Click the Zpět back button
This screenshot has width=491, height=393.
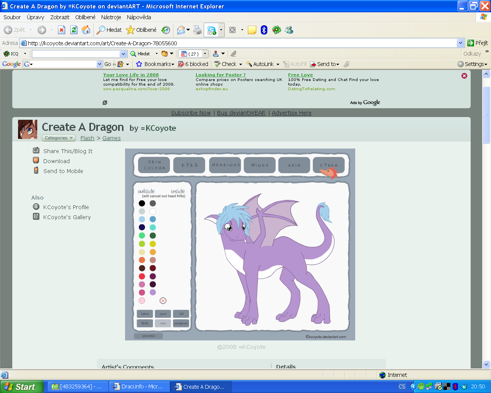(15, 30)
